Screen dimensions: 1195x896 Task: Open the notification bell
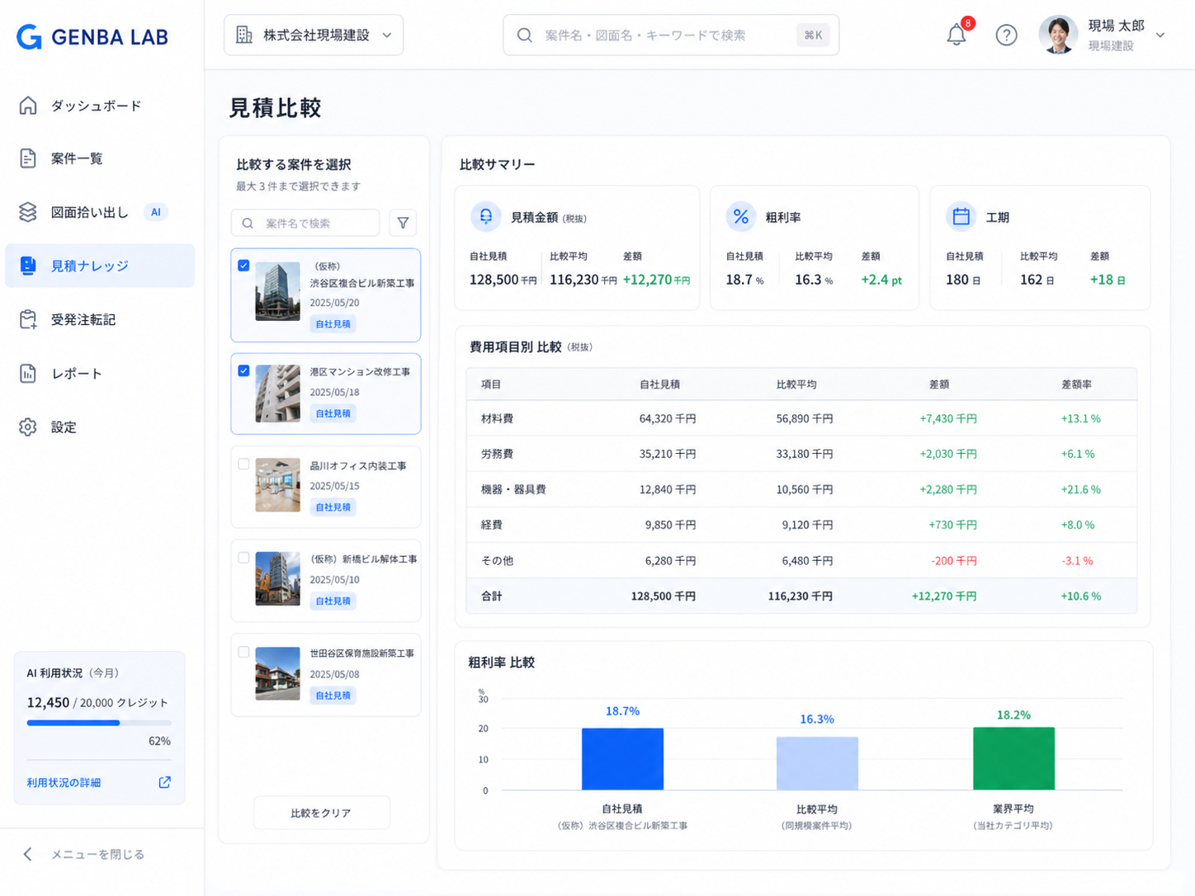(956, 35)
